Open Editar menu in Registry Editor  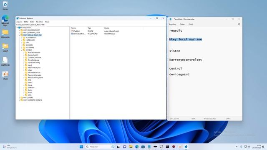coord(26,22)
